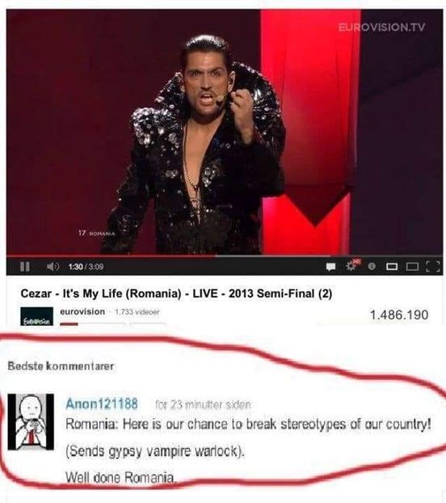Viewport: 446px width, 503px height.
Task: Open the eurovision channel name link
Action: pyautogui.click(x=82, y=311)
